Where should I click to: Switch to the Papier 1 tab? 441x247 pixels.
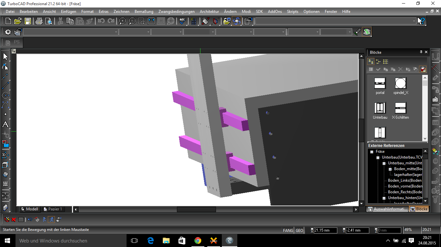(x=53, y=209)
